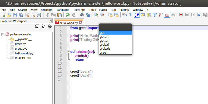Undo with the green arrow icon

[67, 15]
